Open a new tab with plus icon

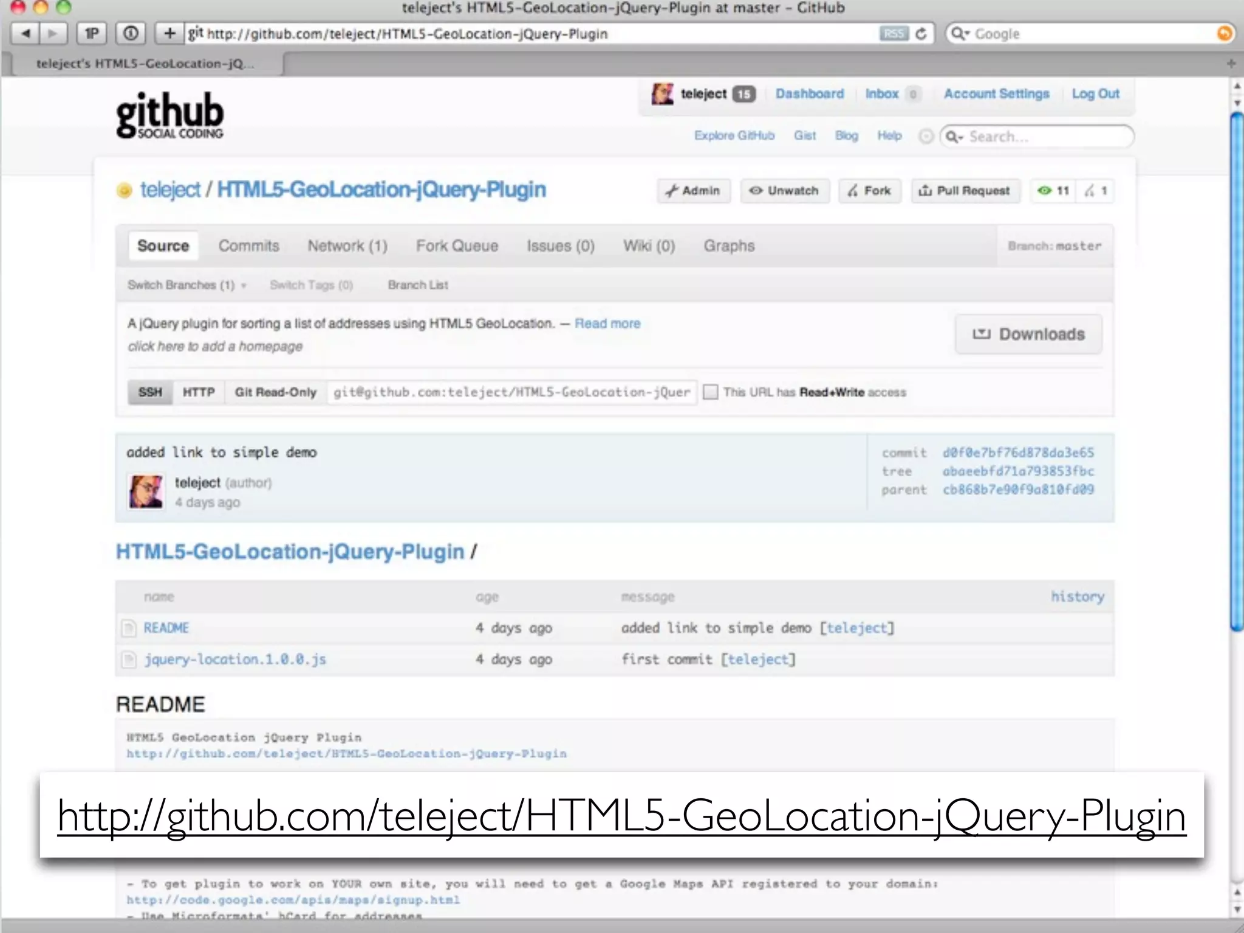[x=1231, y=63]
